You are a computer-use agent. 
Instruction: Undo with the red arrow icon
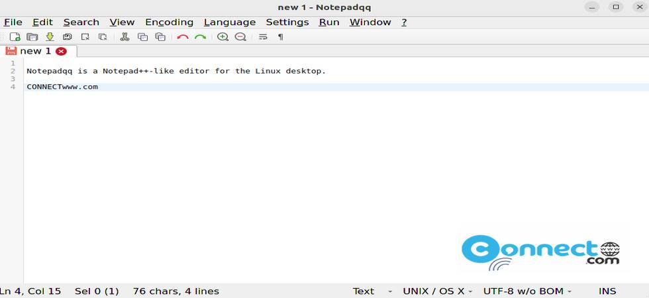coord(183,37)
